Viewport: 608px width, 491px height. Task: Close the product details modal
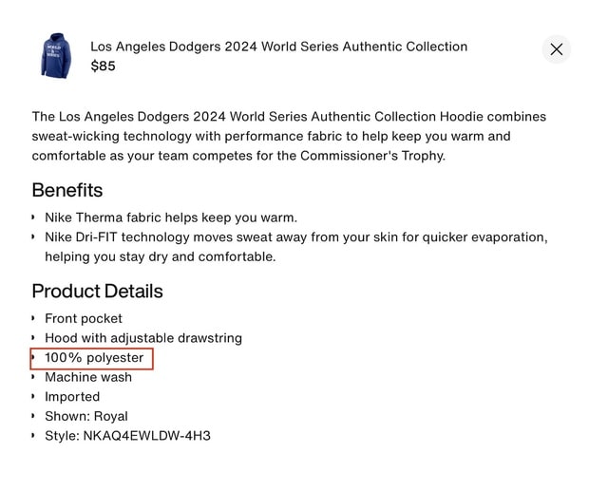pyautogui.click(x=556, y=49)
